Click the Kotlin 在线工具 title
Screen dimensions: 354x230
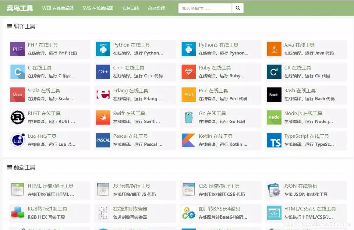click(x=216, y=136)
